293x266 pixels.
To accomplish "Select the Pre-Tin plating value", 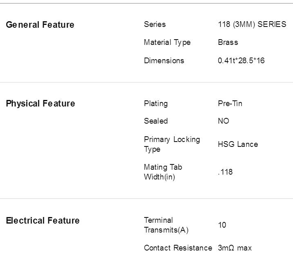I will coord(230,103).
